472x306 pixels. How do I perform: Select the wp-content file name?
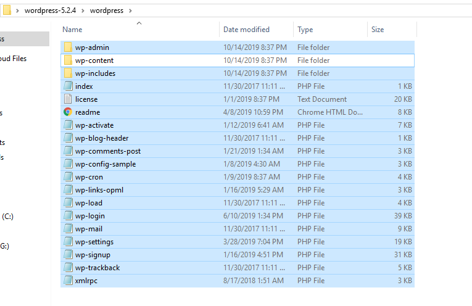[94, 60]
